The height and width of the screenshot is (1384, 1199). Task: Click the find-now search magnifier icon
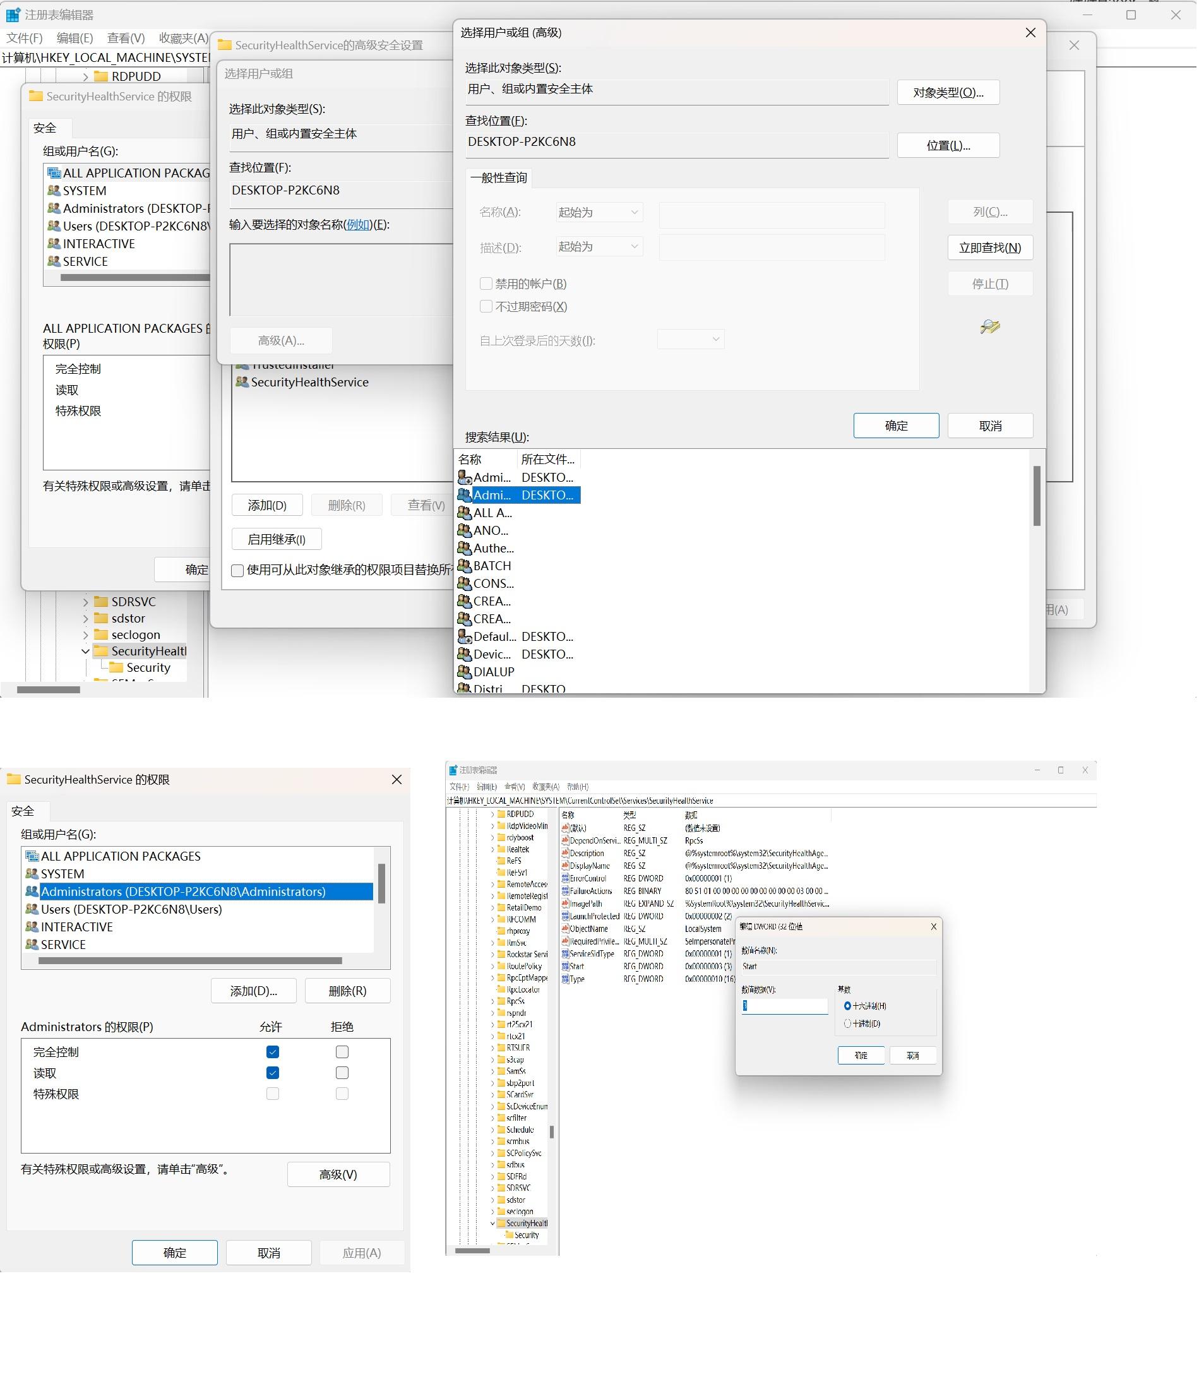(x=991, y=327)
